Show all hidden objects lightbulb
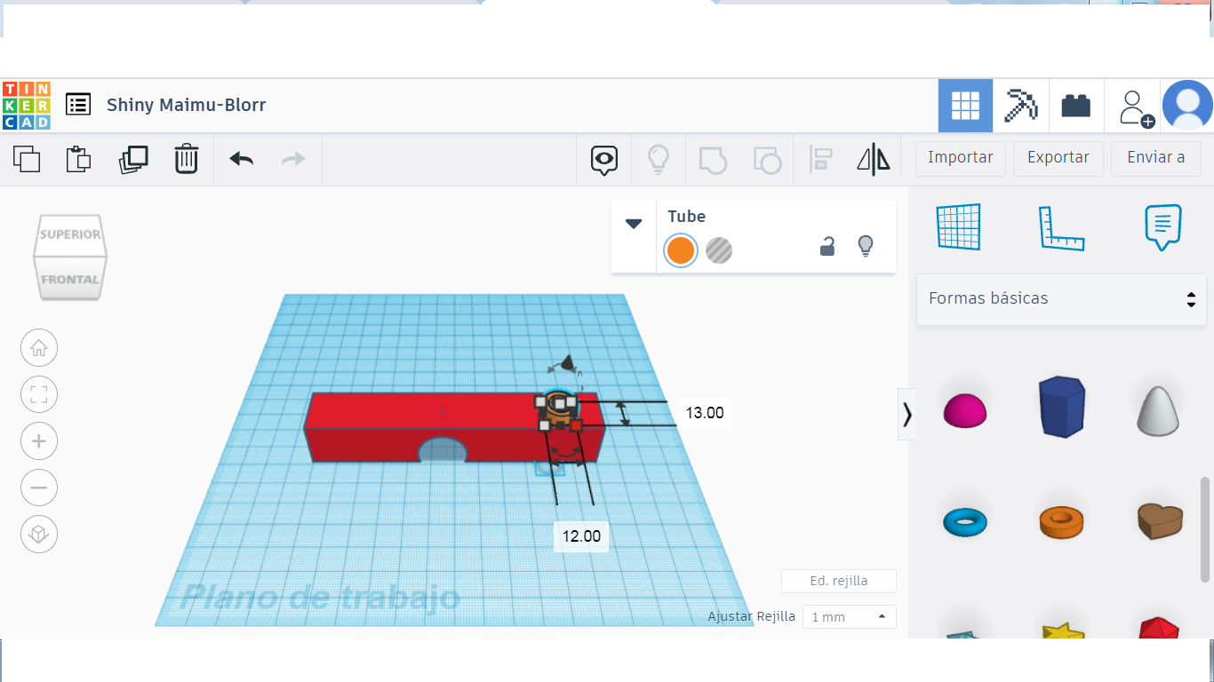1214x682 pixels. point(658,160)
